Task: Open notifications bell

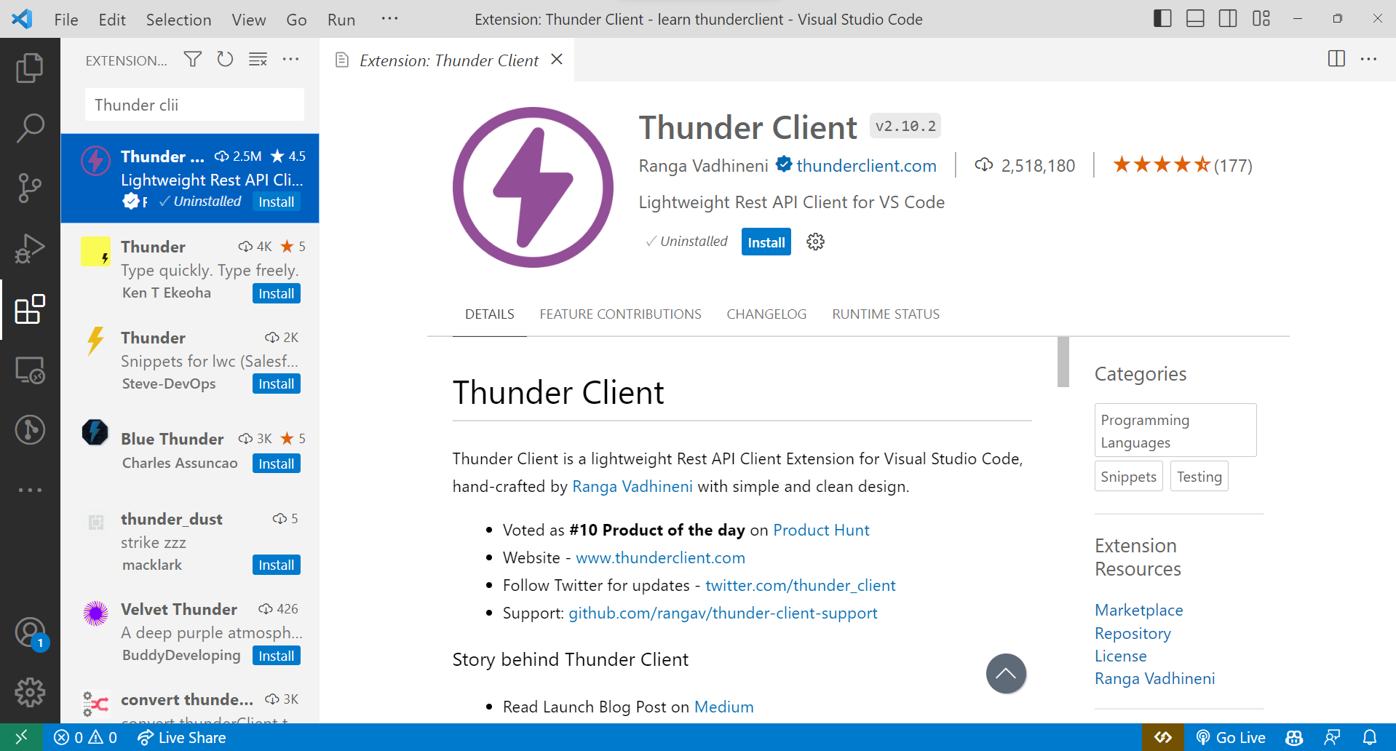Action: (1369, 737)
